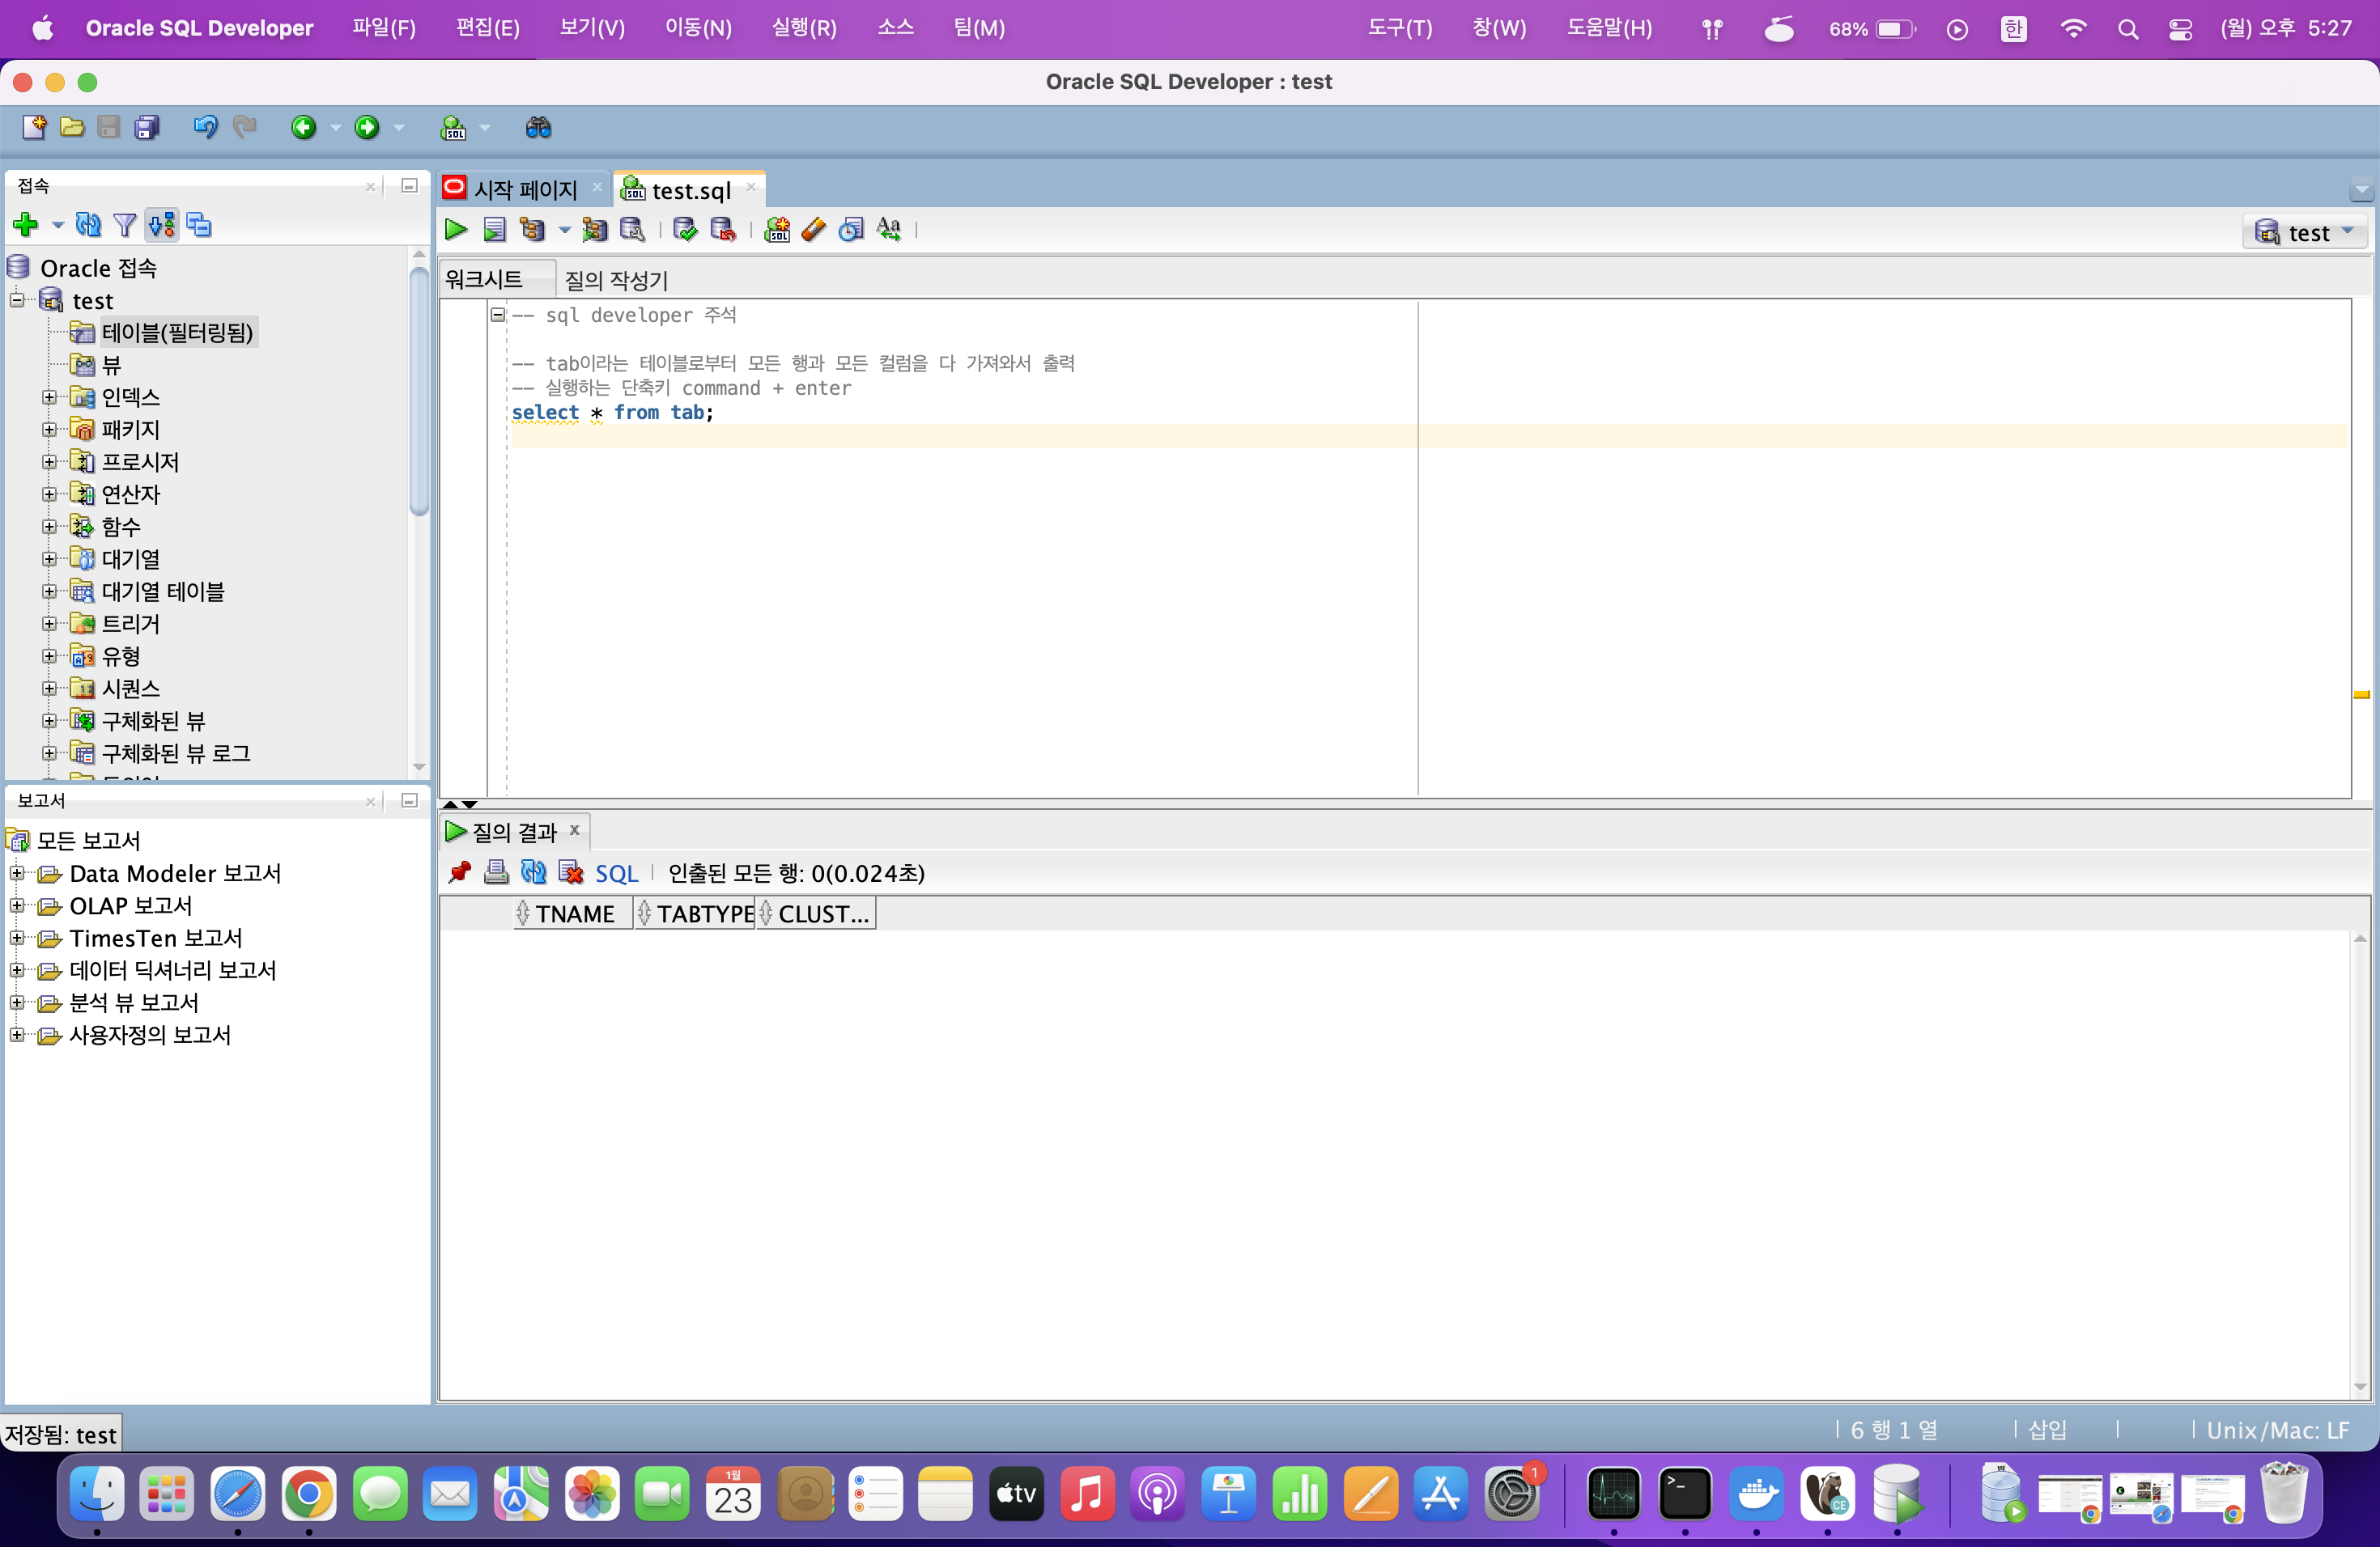Run the statement with green play icon

[456, 230]
